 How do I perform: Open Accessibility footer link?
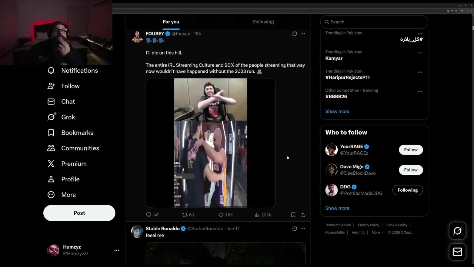(335, 233)
